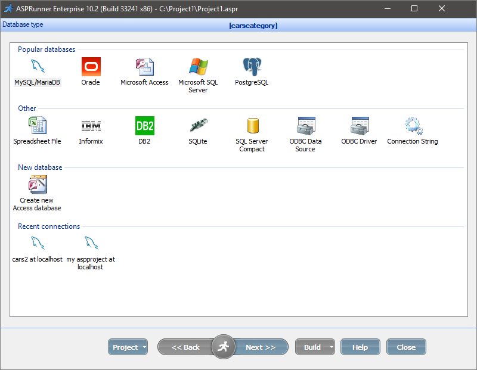Select the MySQL/MariaDB dolphin icon
This screenshot has height=370, width=477.
[38, 67]
